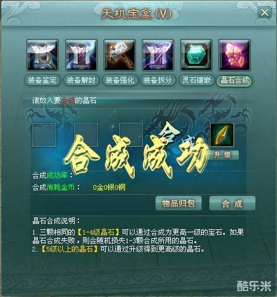The image size is (277, 297).
Task: Click the 晶石合成 purple crystal icon
Action: pos(235,55)
